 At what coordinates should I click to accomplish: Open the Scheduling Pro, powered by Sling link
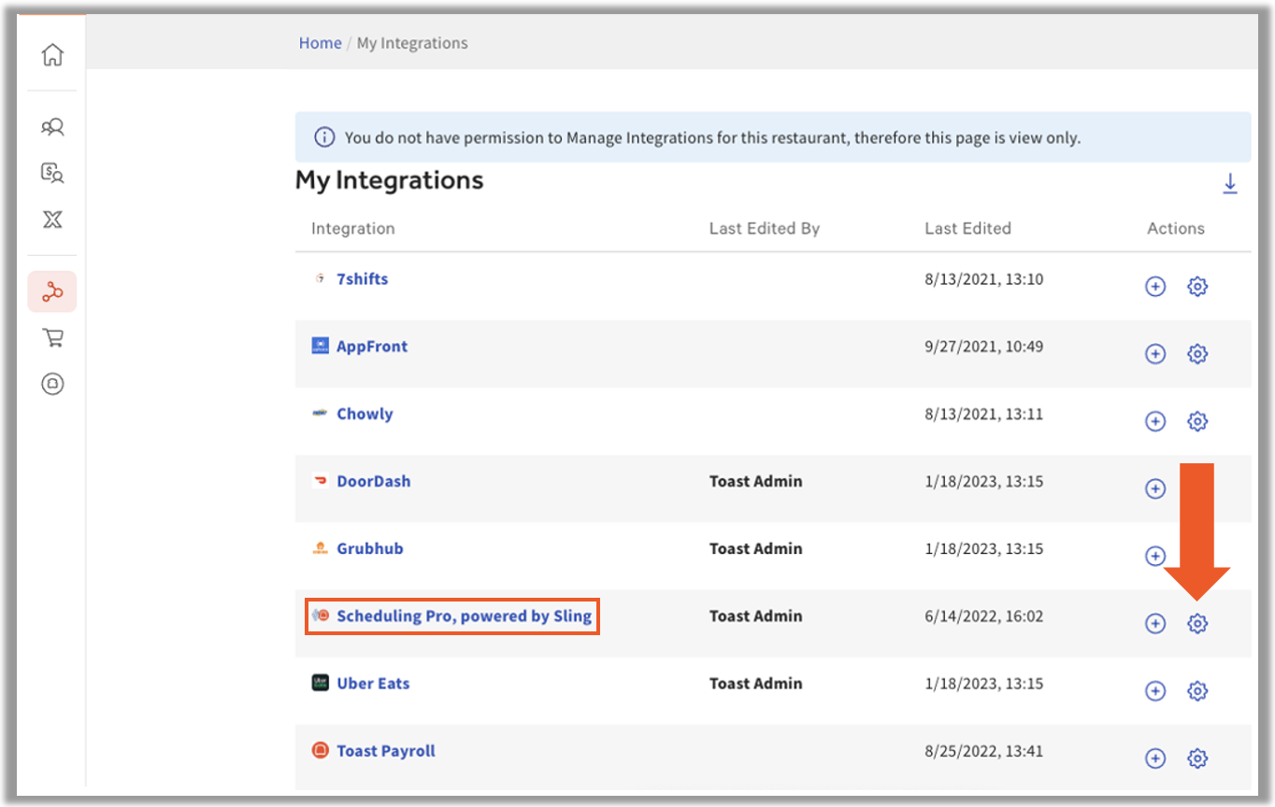click(464, 616)
